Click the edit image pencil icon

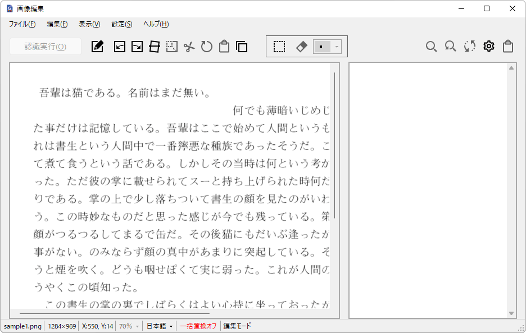97,46
